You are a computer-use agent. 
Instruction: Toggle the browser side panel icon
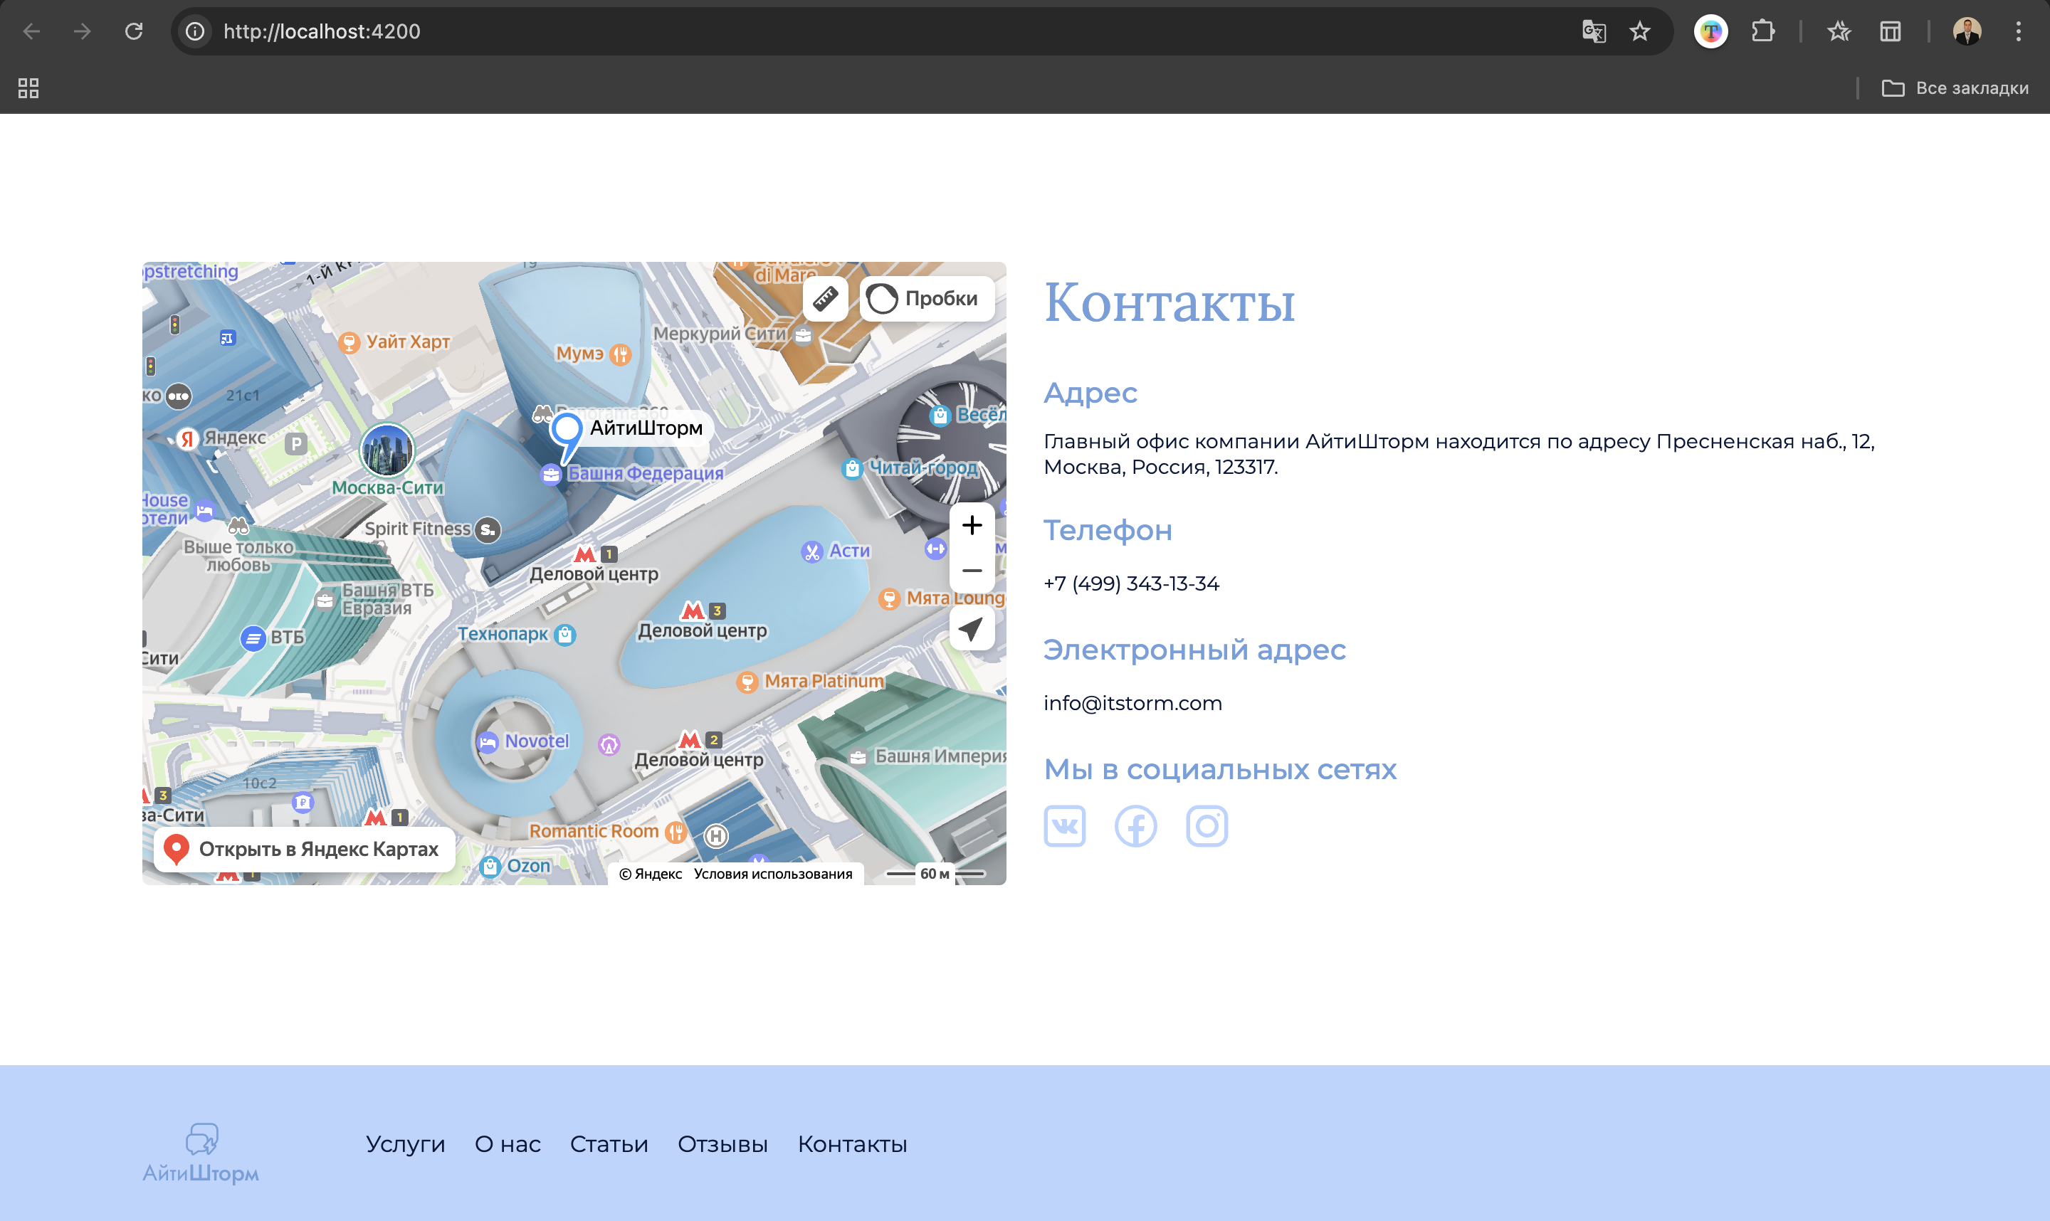(1891, 31)
